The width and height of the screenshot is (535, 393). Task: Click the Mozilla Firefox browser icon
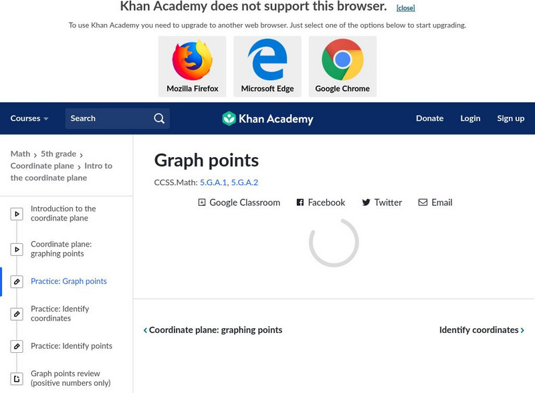click(192, 61)
